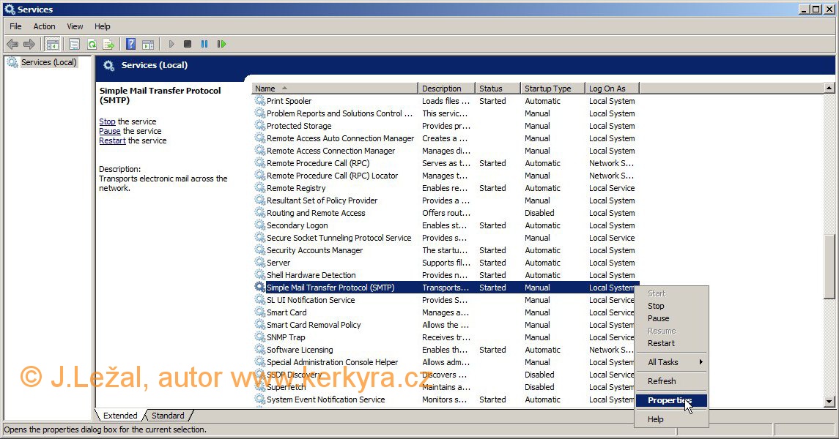Click the Restart the service link
Image resolution: width=839 pixels, height=439 pixels.
[x=112, y=140]
